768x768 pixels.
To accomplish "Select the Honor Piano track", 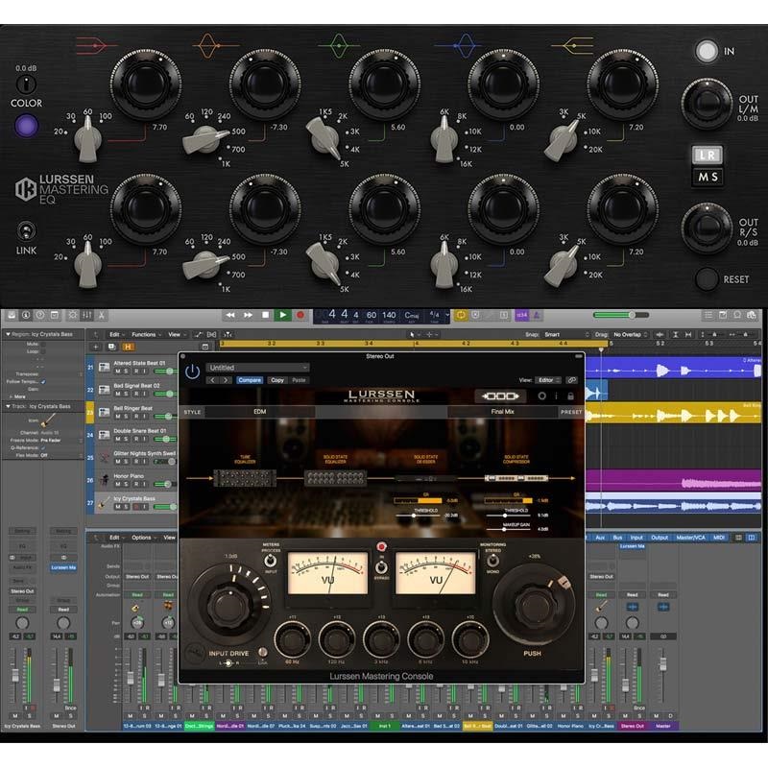I will point(132,479).
